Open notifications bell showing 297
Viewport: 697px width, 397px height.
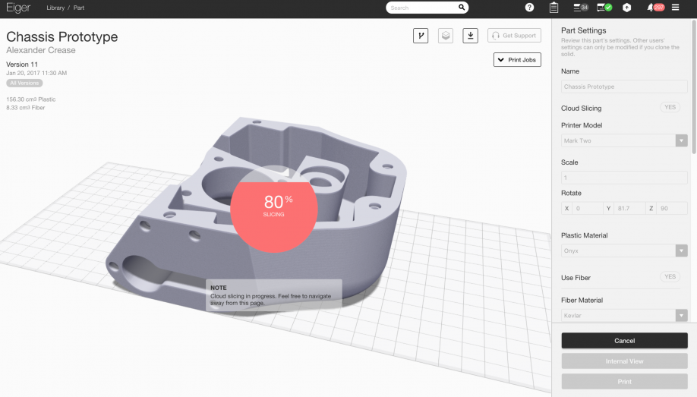pyautogui.click(x=656, y=8)
